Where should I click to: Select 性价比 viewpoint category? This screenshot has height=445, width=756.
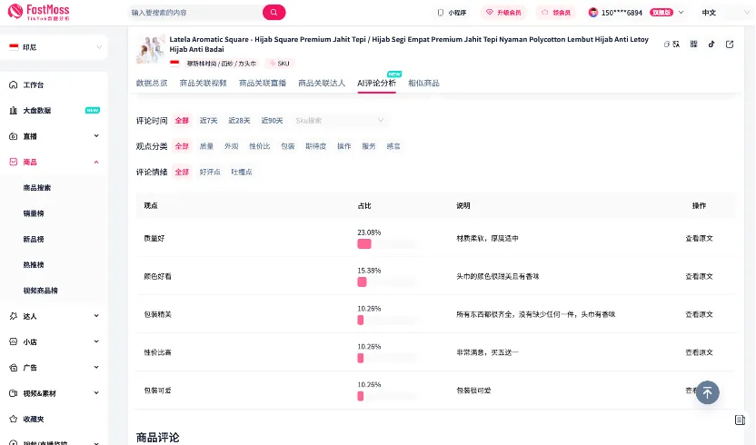coord(259,146)
